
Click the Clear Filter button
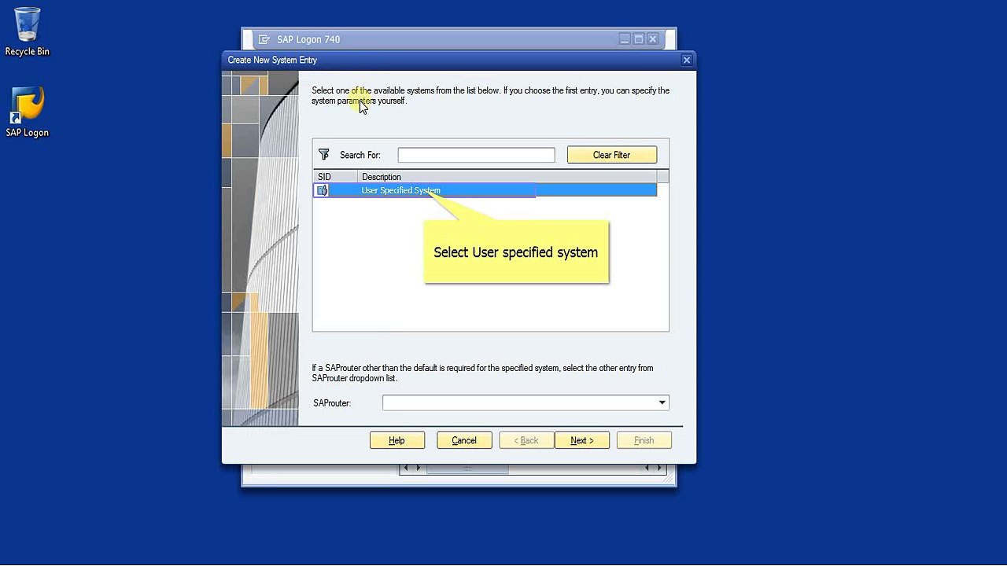tap(612, 155)
